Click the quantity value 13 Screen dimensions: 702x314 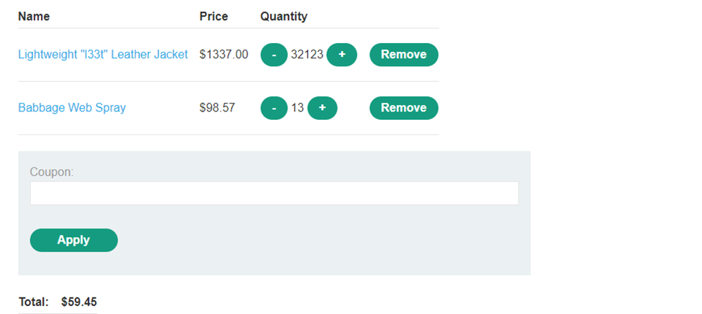coord(297,108)
